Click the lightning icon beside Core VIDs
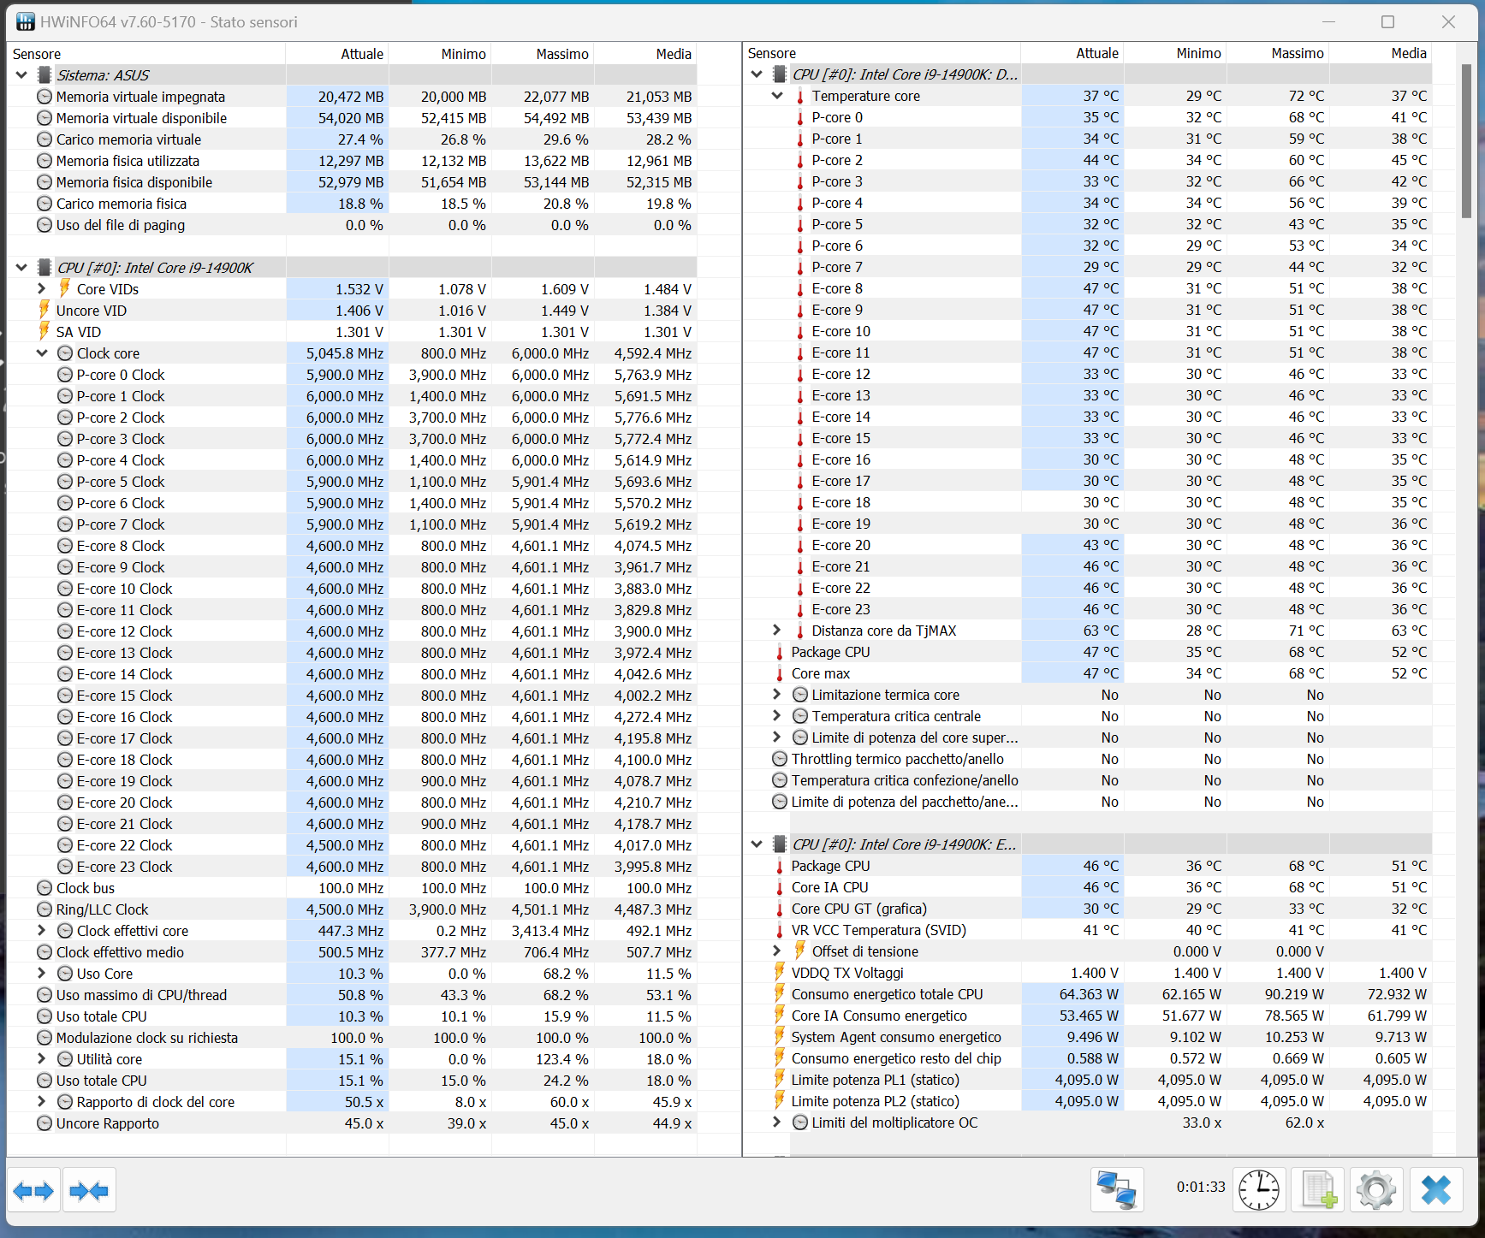 [x=65, y=288]
